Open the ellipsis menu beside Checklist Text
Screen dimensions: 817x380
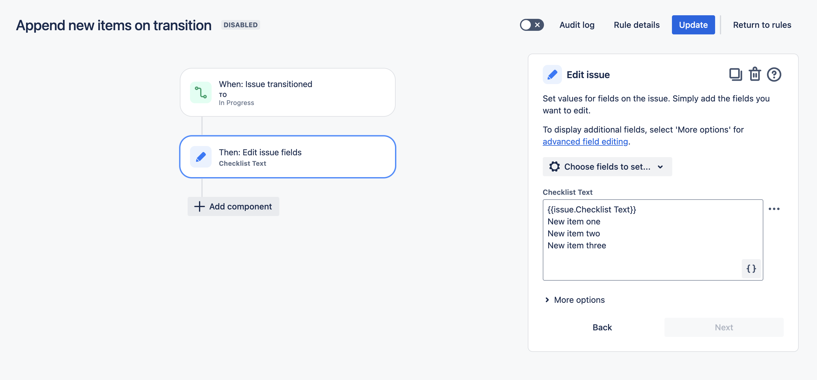point(775,208)
